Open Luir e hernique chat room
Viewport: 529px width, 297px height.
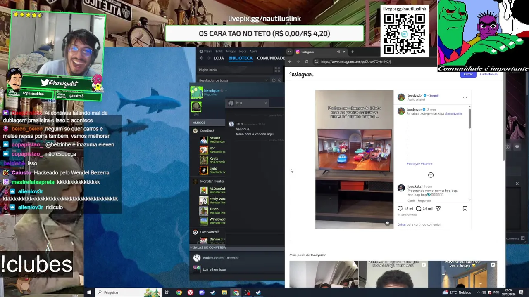click(210, 269)
